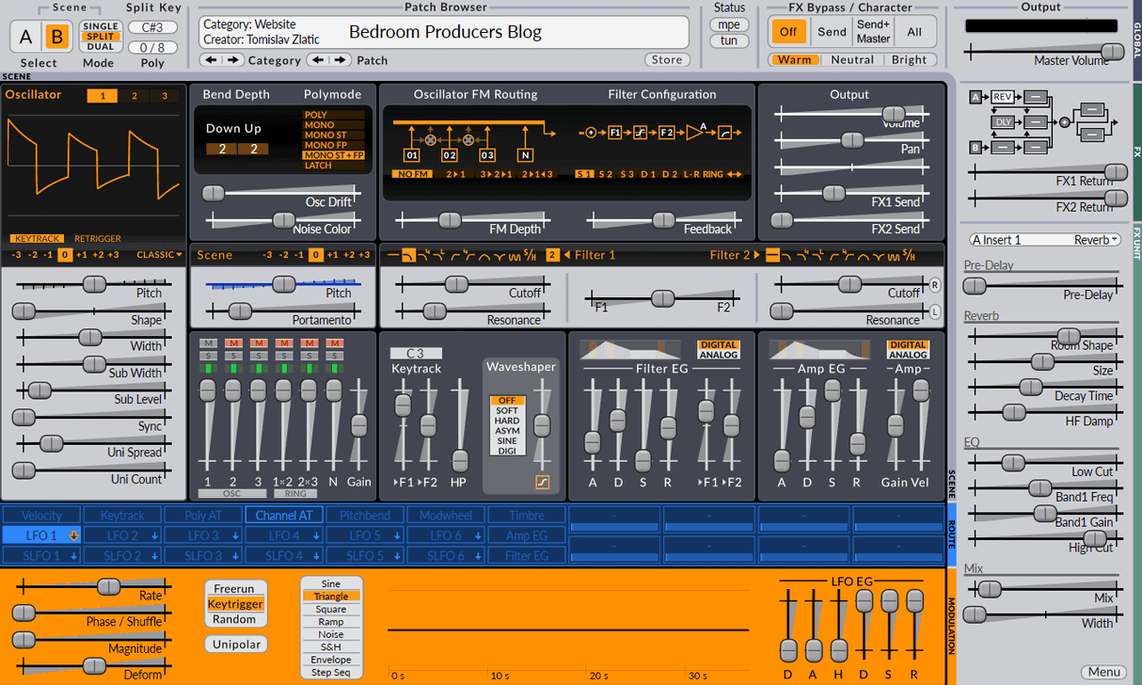
Task: Open the LFO 2 modulation source arrow
Action: click(x=154, y=536)
